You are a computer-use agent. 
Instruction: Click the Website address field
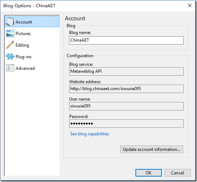(x=126, y=89)
